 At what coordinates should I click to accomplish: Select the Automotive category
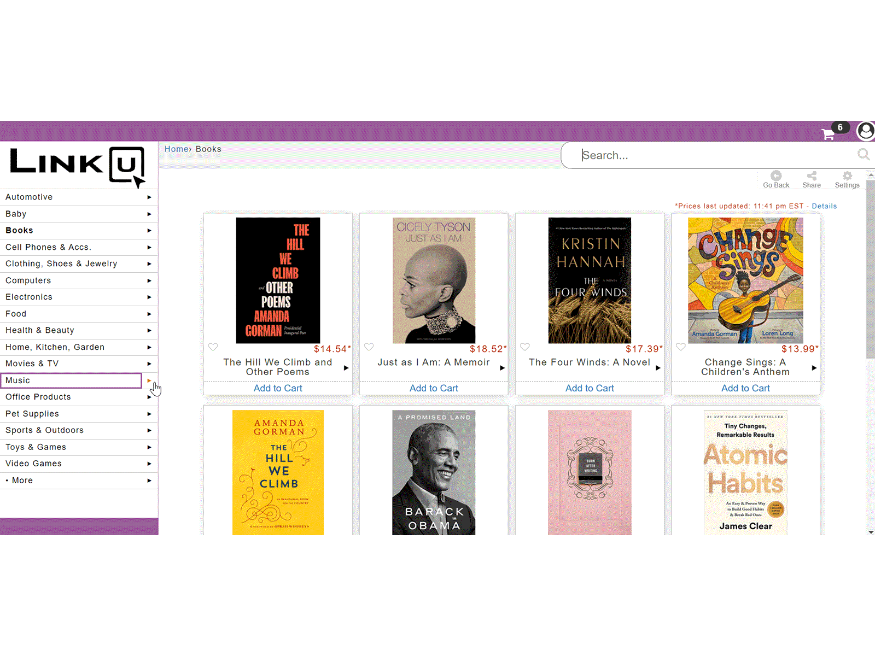[x=29, y=197]
